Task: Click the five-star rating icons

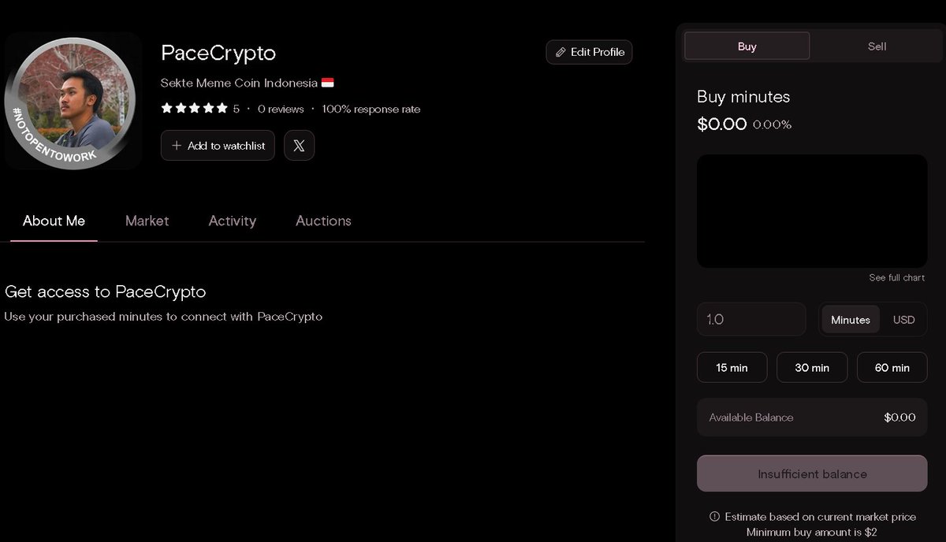Action: click(194, 109)
